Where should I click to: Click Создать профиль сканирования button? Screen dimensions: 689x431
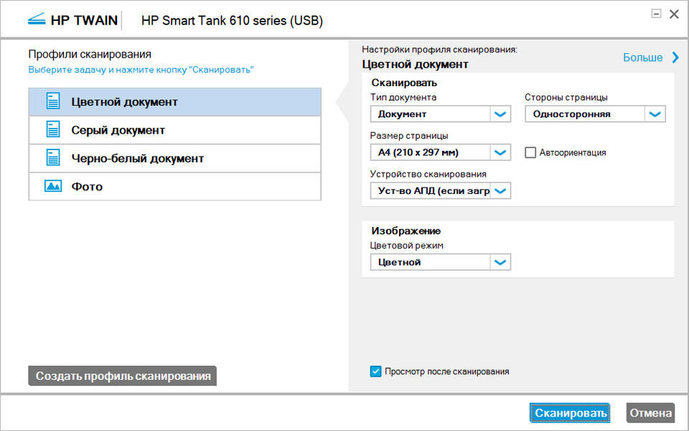tap(123, 376)
